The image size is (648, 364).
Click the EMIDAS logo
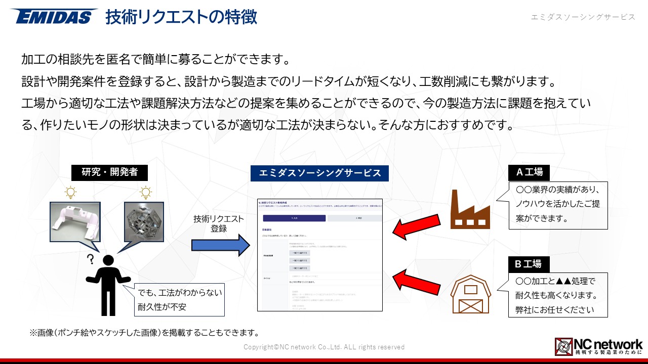click(x=53, y=16)
